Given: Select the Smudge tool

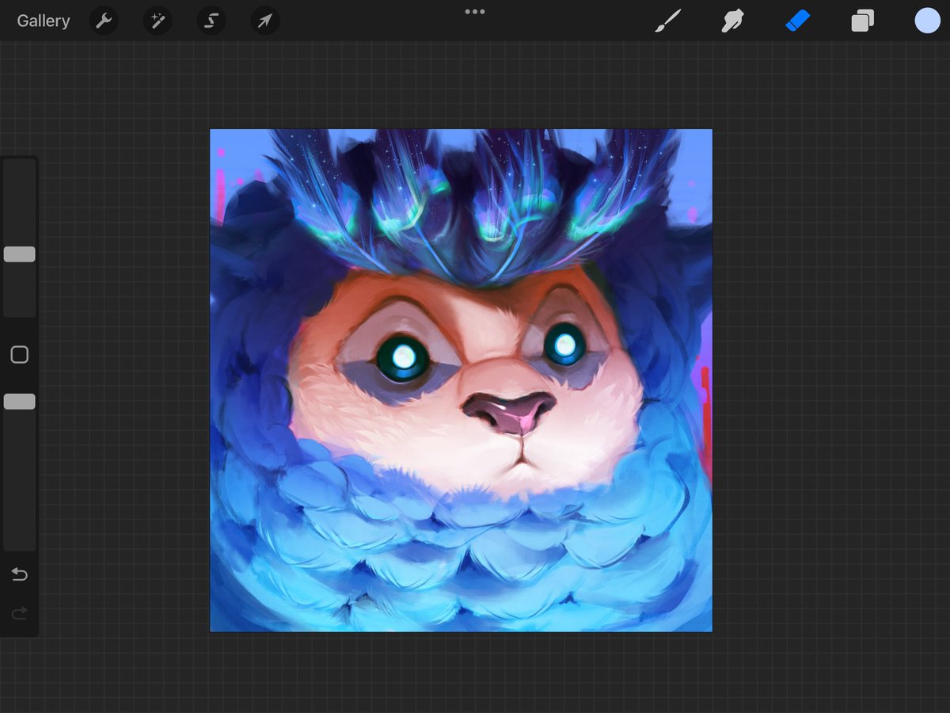Looking at the screenshot, I should 733,21.
